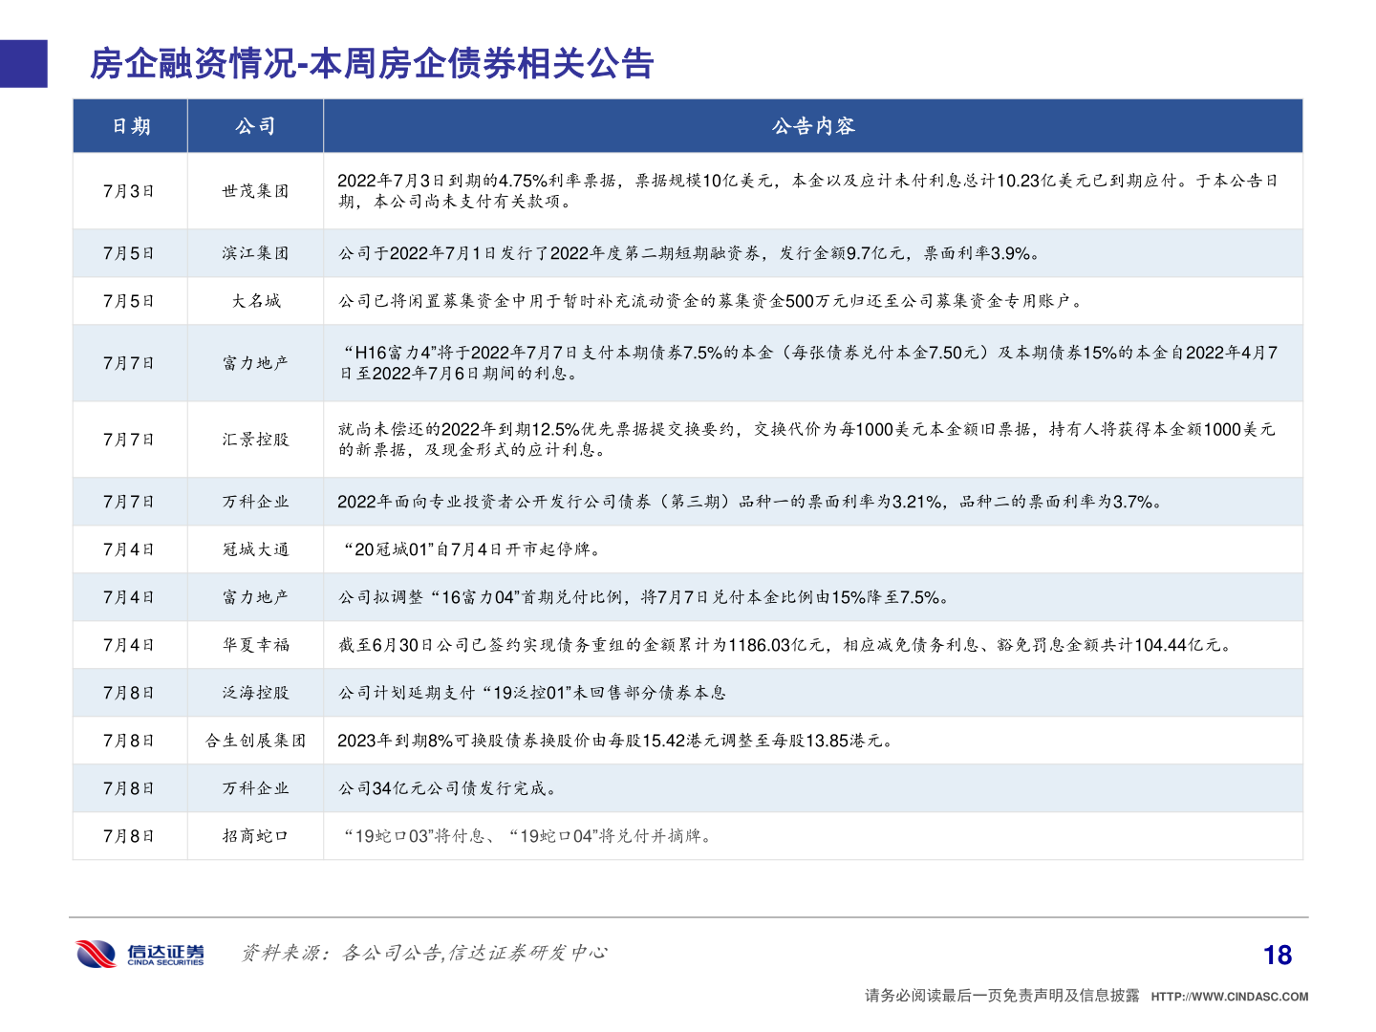Click the 公告内容 column header
This screenshot has height=1032, width=1376.
coord(813,126)
